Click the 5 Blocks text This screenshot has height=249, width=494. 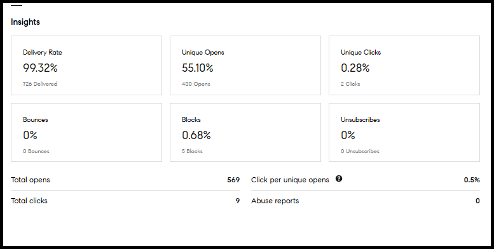[192, 151]
